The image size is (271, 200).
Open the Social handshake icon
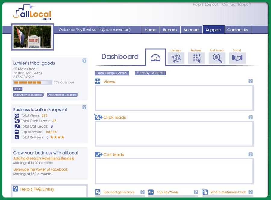pos(237,58)
